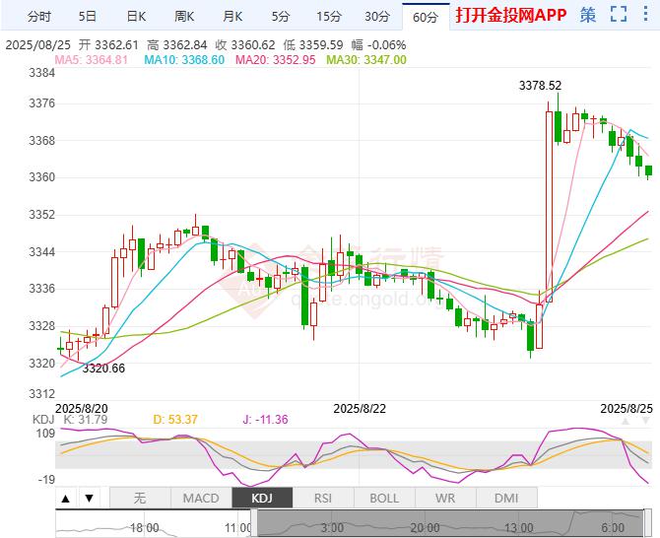Viewport: 660px width, 538px height.
Task: Select the 周K chart period
Action: point(184,17)
